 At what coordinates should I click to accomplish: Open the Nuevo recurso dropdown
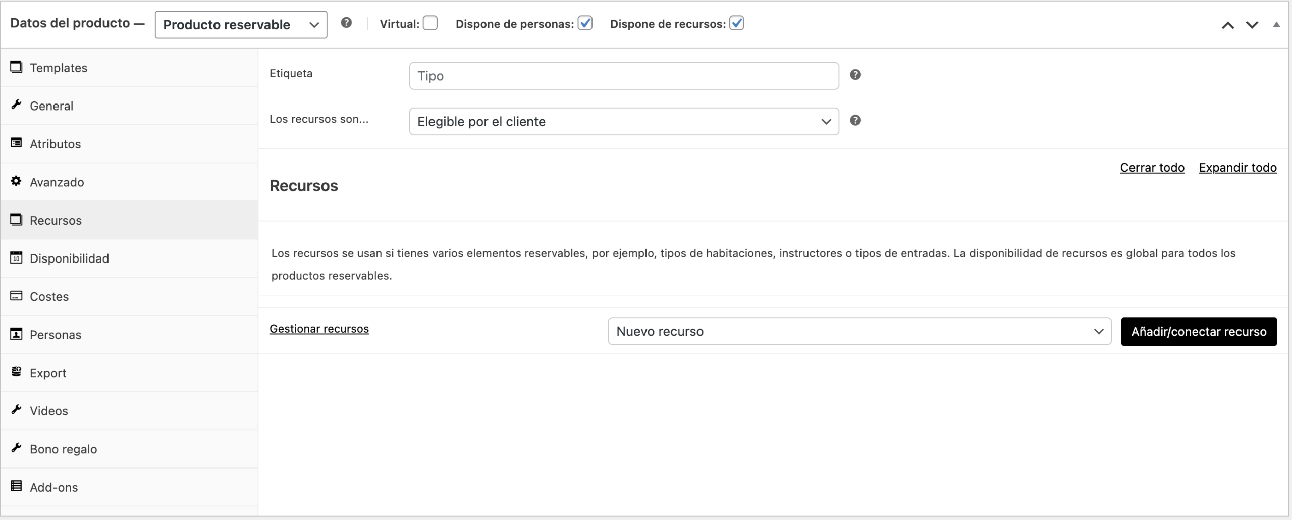[x=859, y=331]
